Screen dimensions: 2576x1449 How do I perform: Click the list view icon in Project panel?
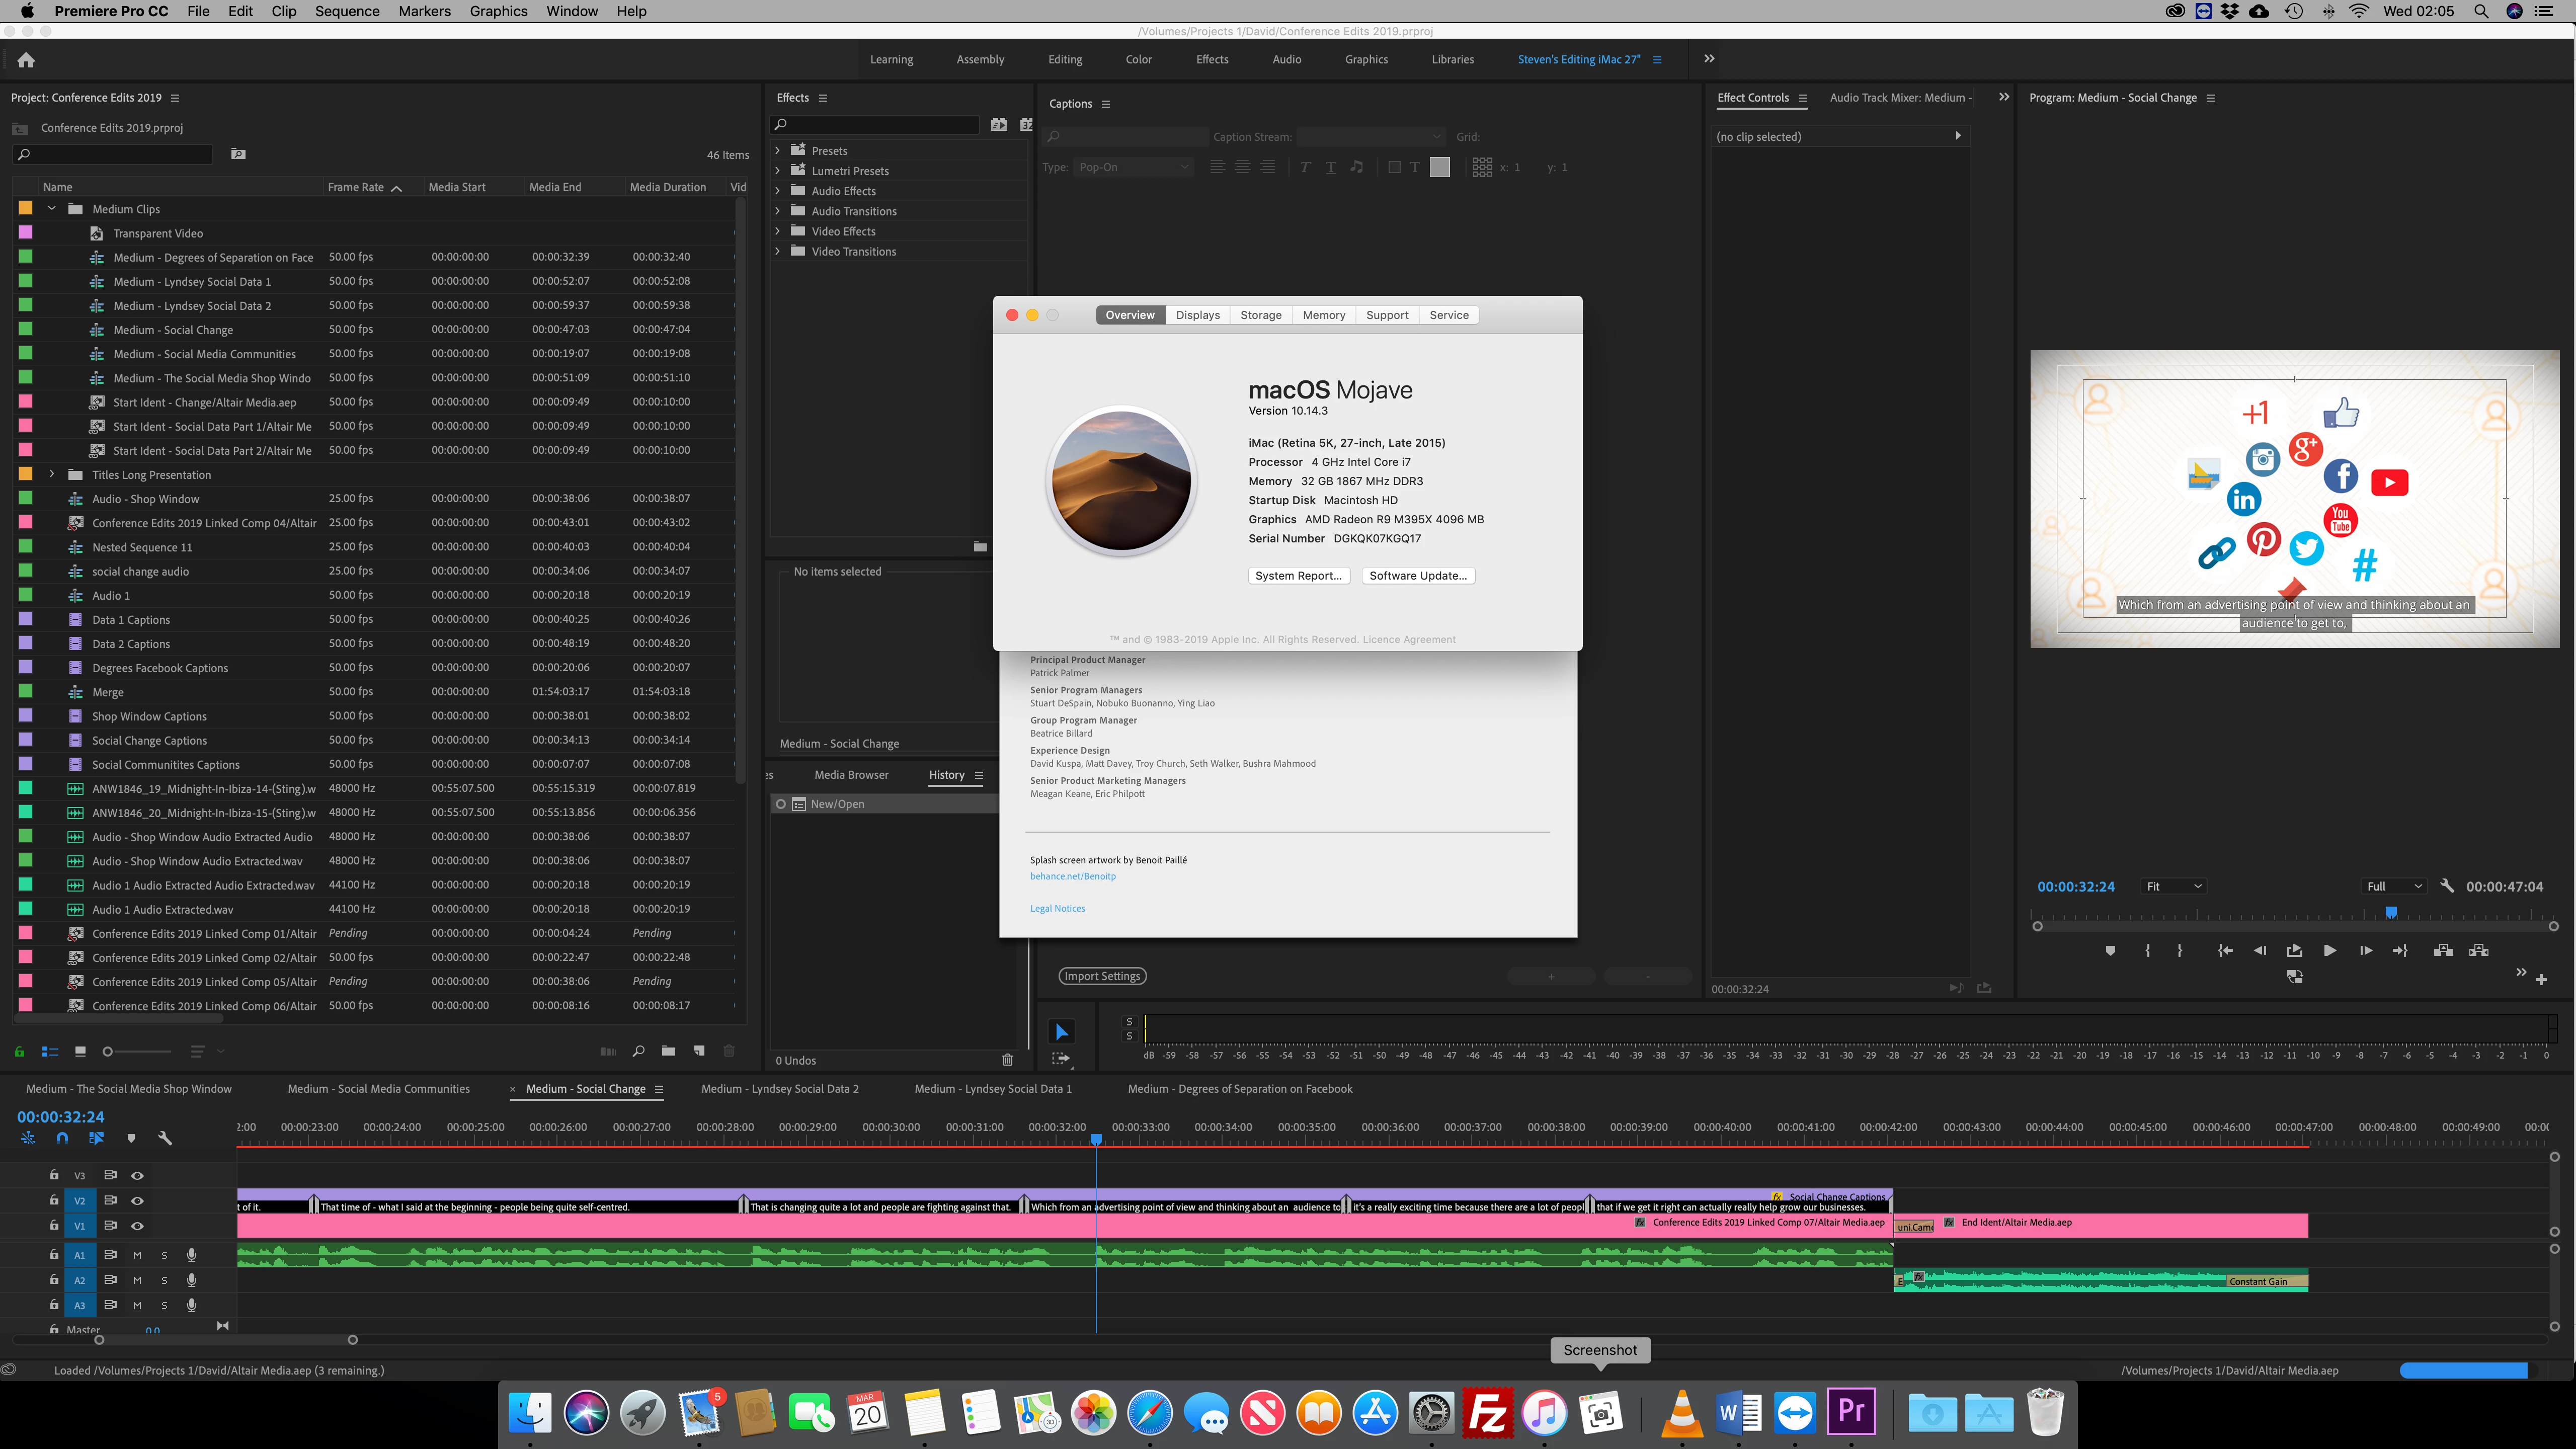pyautogui.click(x=50, y=1051)
